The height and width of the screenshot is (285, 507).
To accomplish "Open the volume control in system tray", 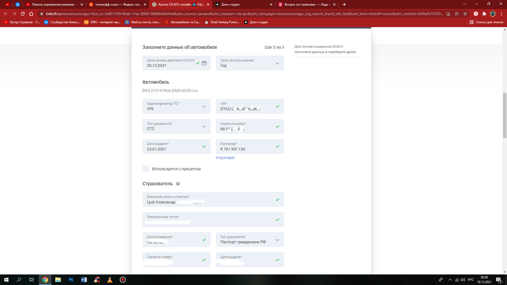I will 463,280.
